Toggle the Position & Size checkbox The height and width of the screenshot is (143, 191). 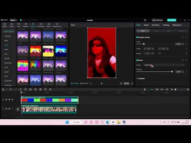pos(137,37)
